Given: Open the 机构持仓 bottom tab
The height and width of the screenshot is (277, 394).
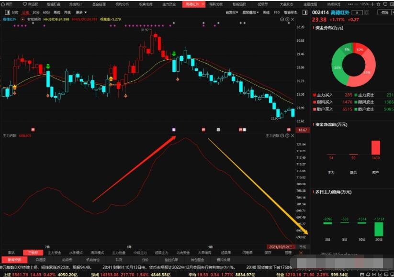Looking at the screenshot, I should [93, 260].
